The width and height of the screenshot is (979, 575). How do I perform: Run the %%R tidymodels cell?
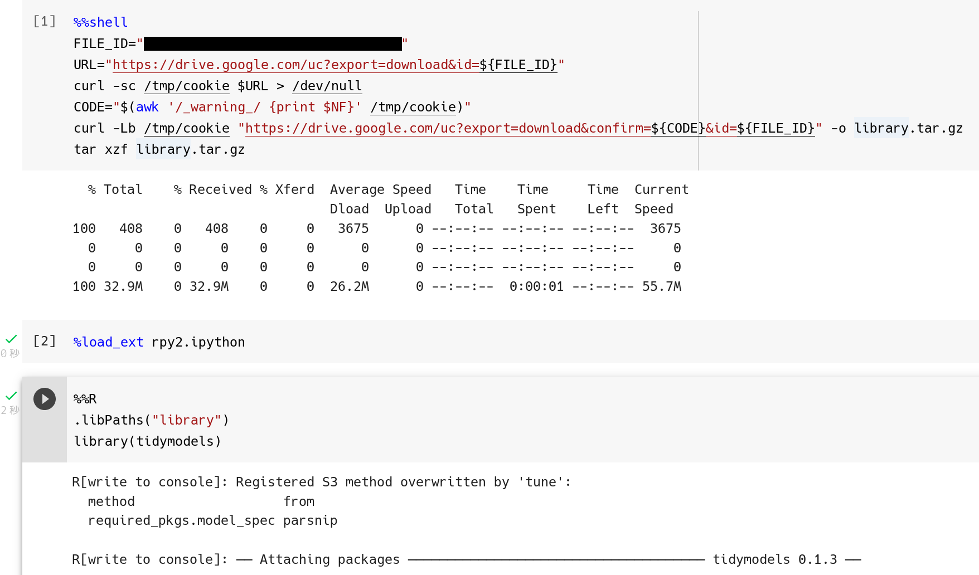pyautogui.click(x=45, y=399)
